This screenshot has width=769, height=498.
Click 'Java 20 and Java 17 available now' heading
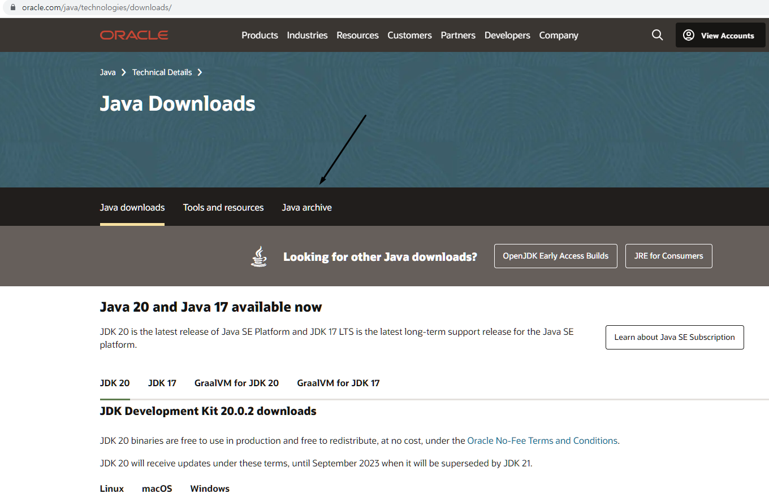click(211, 307)
